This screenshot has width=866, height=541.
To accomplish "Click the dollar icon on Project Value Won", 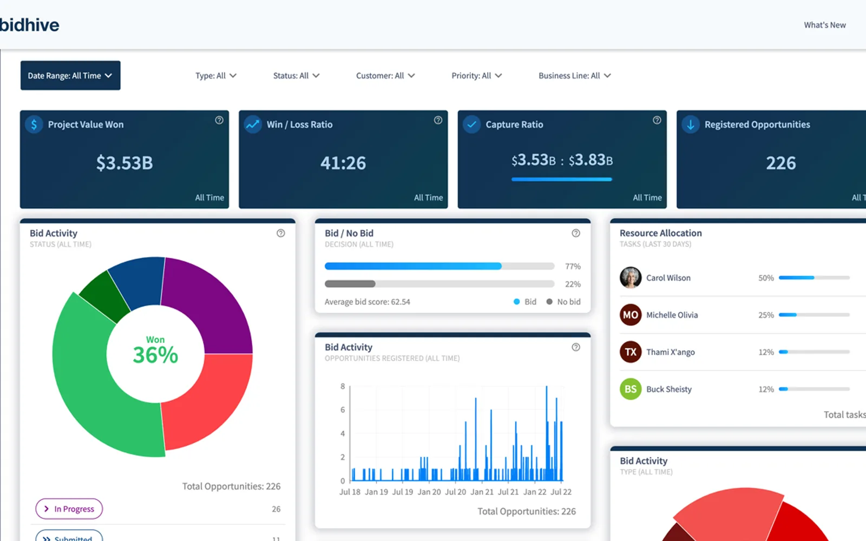I will point(34,124).
